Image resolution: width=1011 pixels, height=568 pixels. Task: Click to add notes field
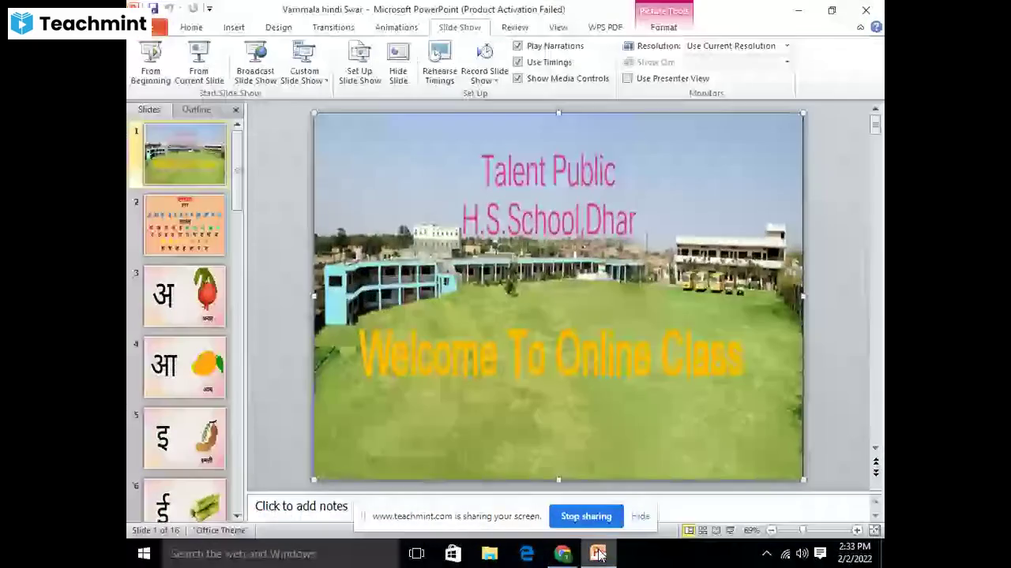click(301, 506)
